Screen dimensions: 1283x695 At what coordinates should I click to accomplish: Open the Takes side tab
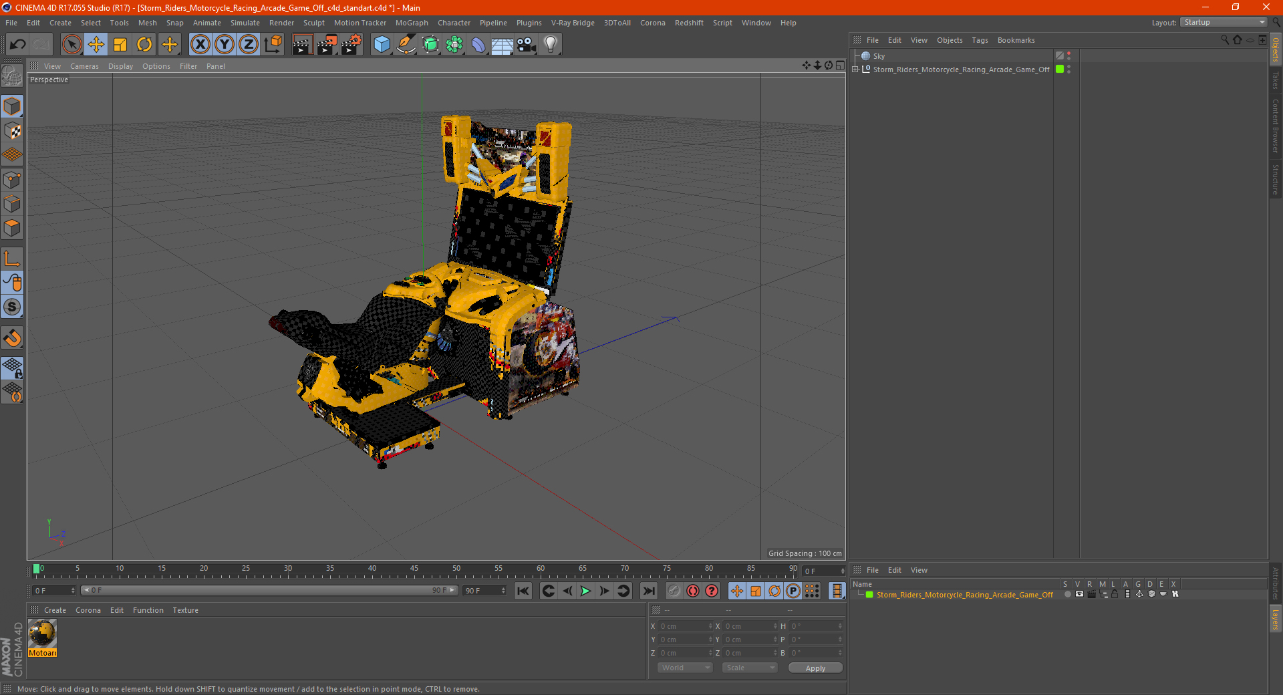[1275, 81]
